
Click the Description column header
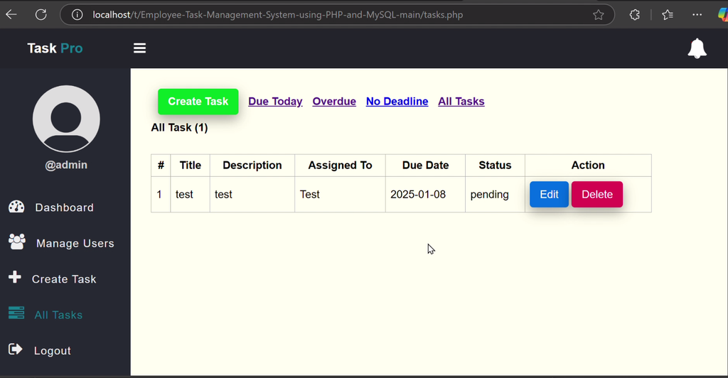click(252, 165)
